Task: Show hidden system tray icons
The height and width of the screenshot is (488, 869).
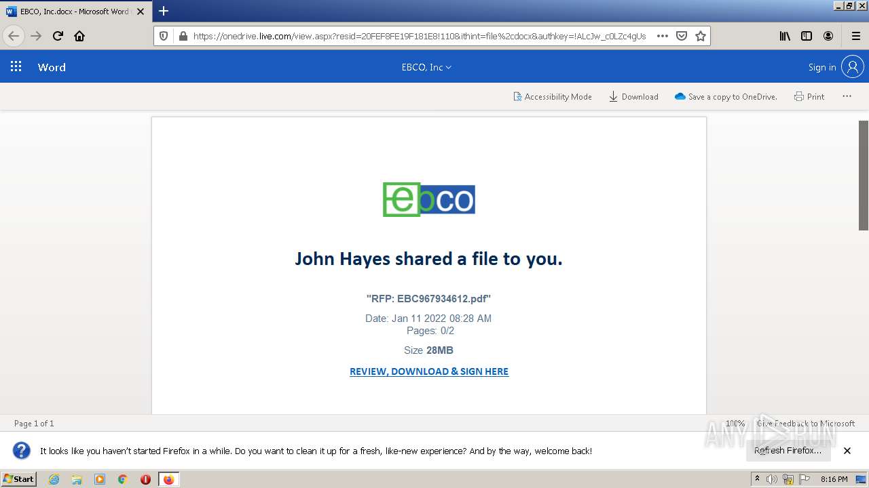Action: [x=757, y=479]
